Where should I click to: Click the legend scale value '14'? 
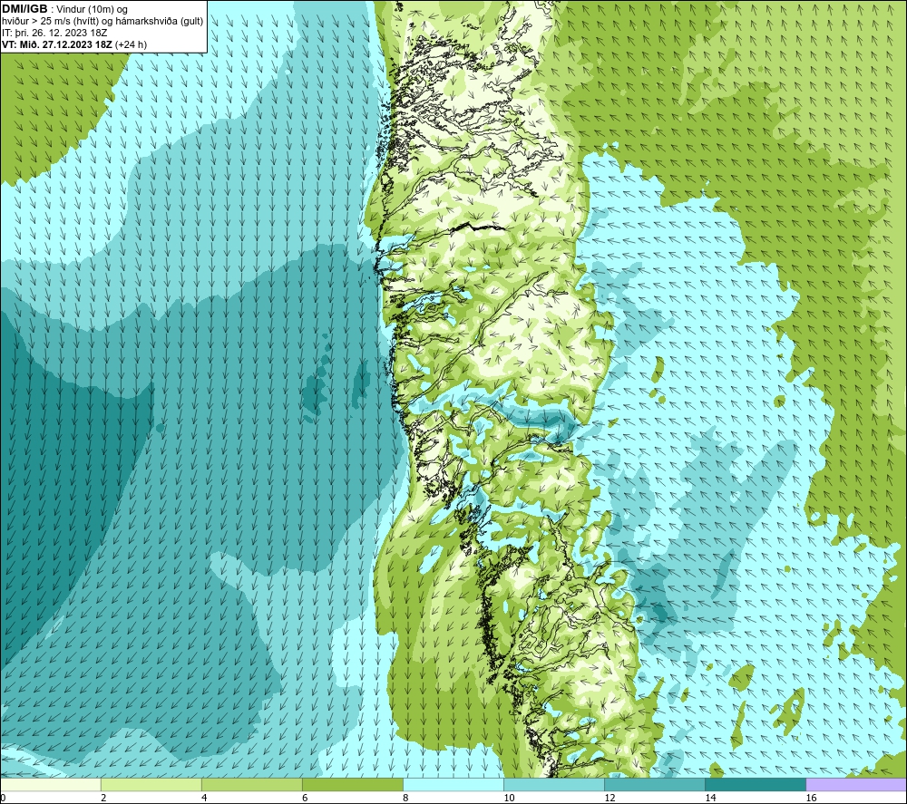pyautogui.click(x=710, y=798)
